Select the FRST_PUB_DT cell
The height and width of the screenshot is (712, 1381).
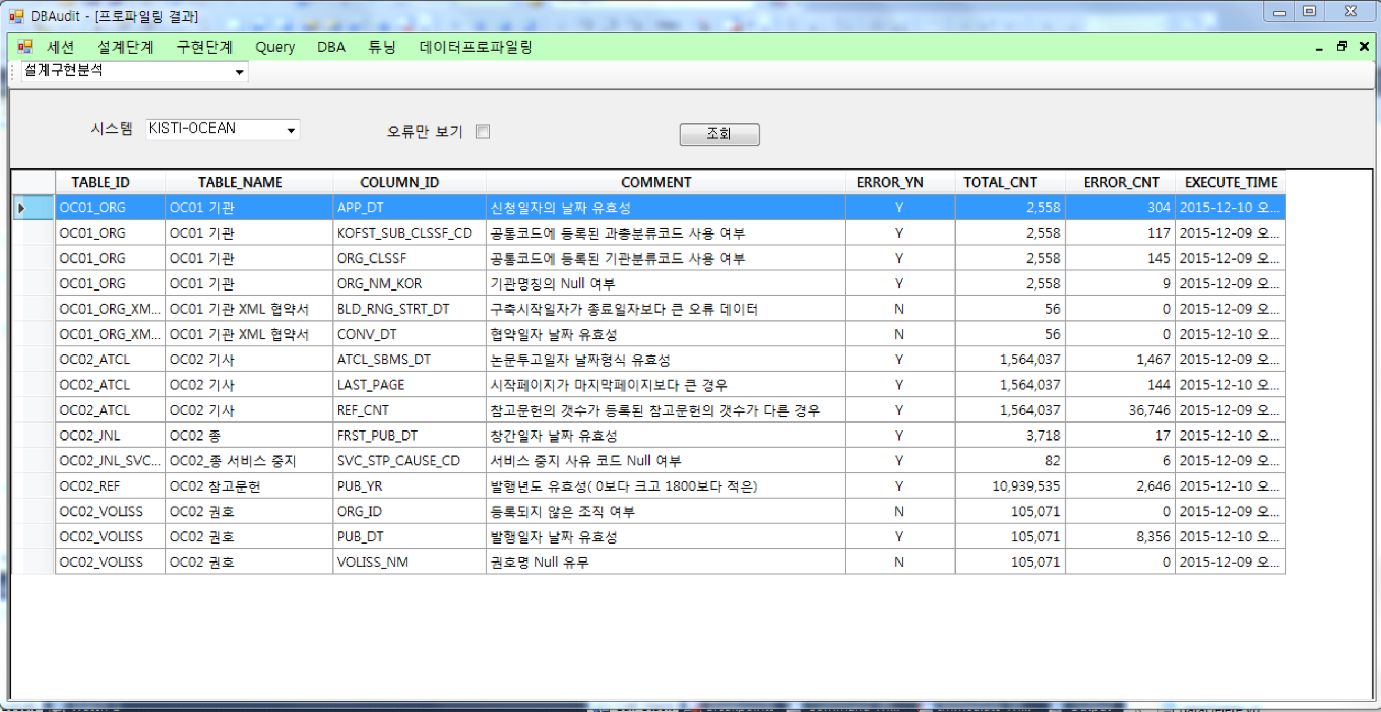(x=409, y=436)
